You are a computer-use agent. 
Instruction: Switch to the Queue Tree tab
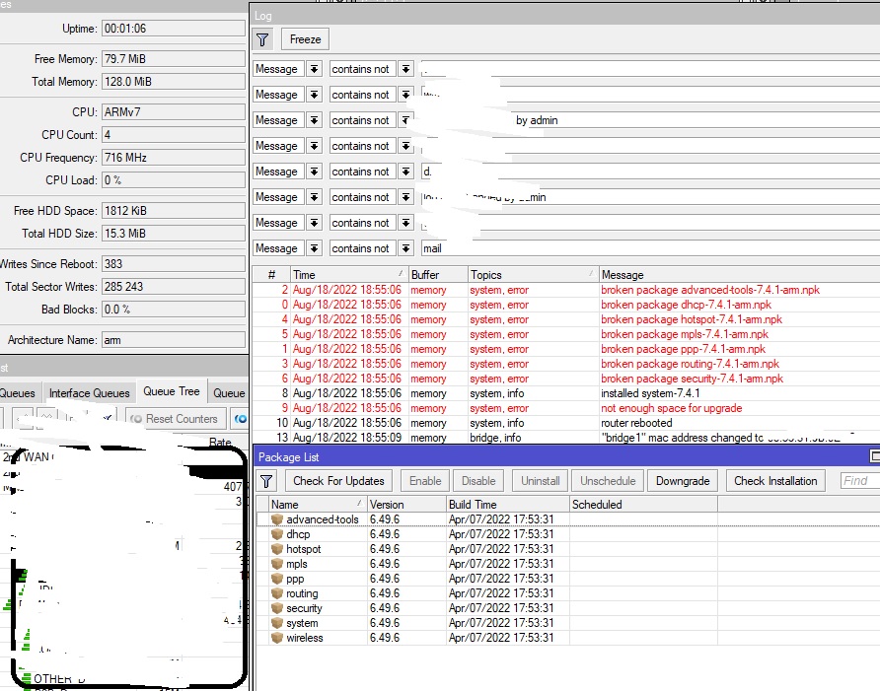[172, 391]
